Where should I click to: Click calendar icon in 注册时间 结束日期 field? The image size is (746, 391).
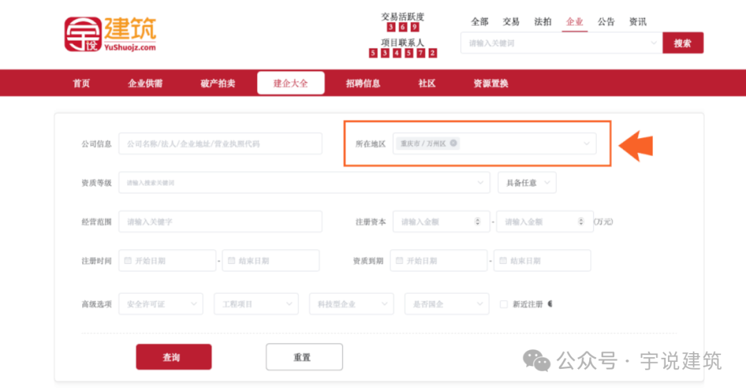(231, 261)
